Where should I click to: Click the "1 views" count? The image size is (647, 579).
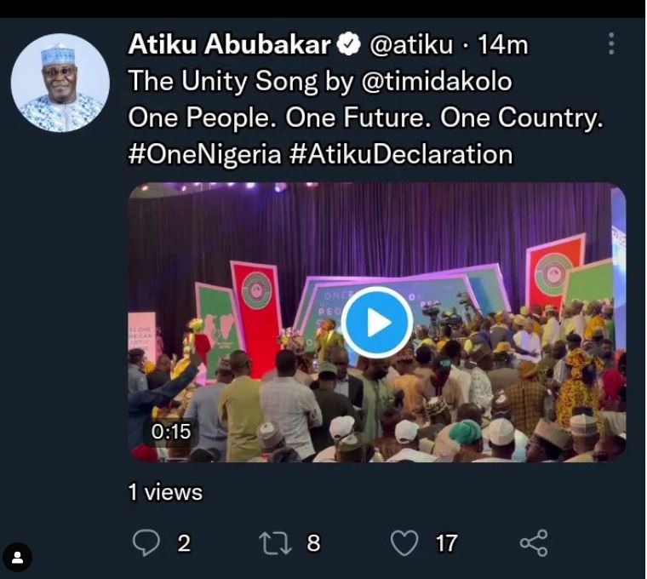click(165, 492)
